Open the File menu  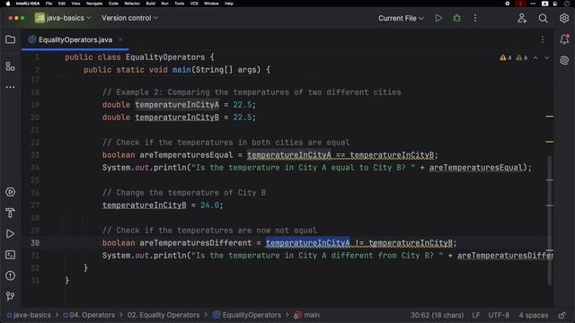click(x=49, y=4)
